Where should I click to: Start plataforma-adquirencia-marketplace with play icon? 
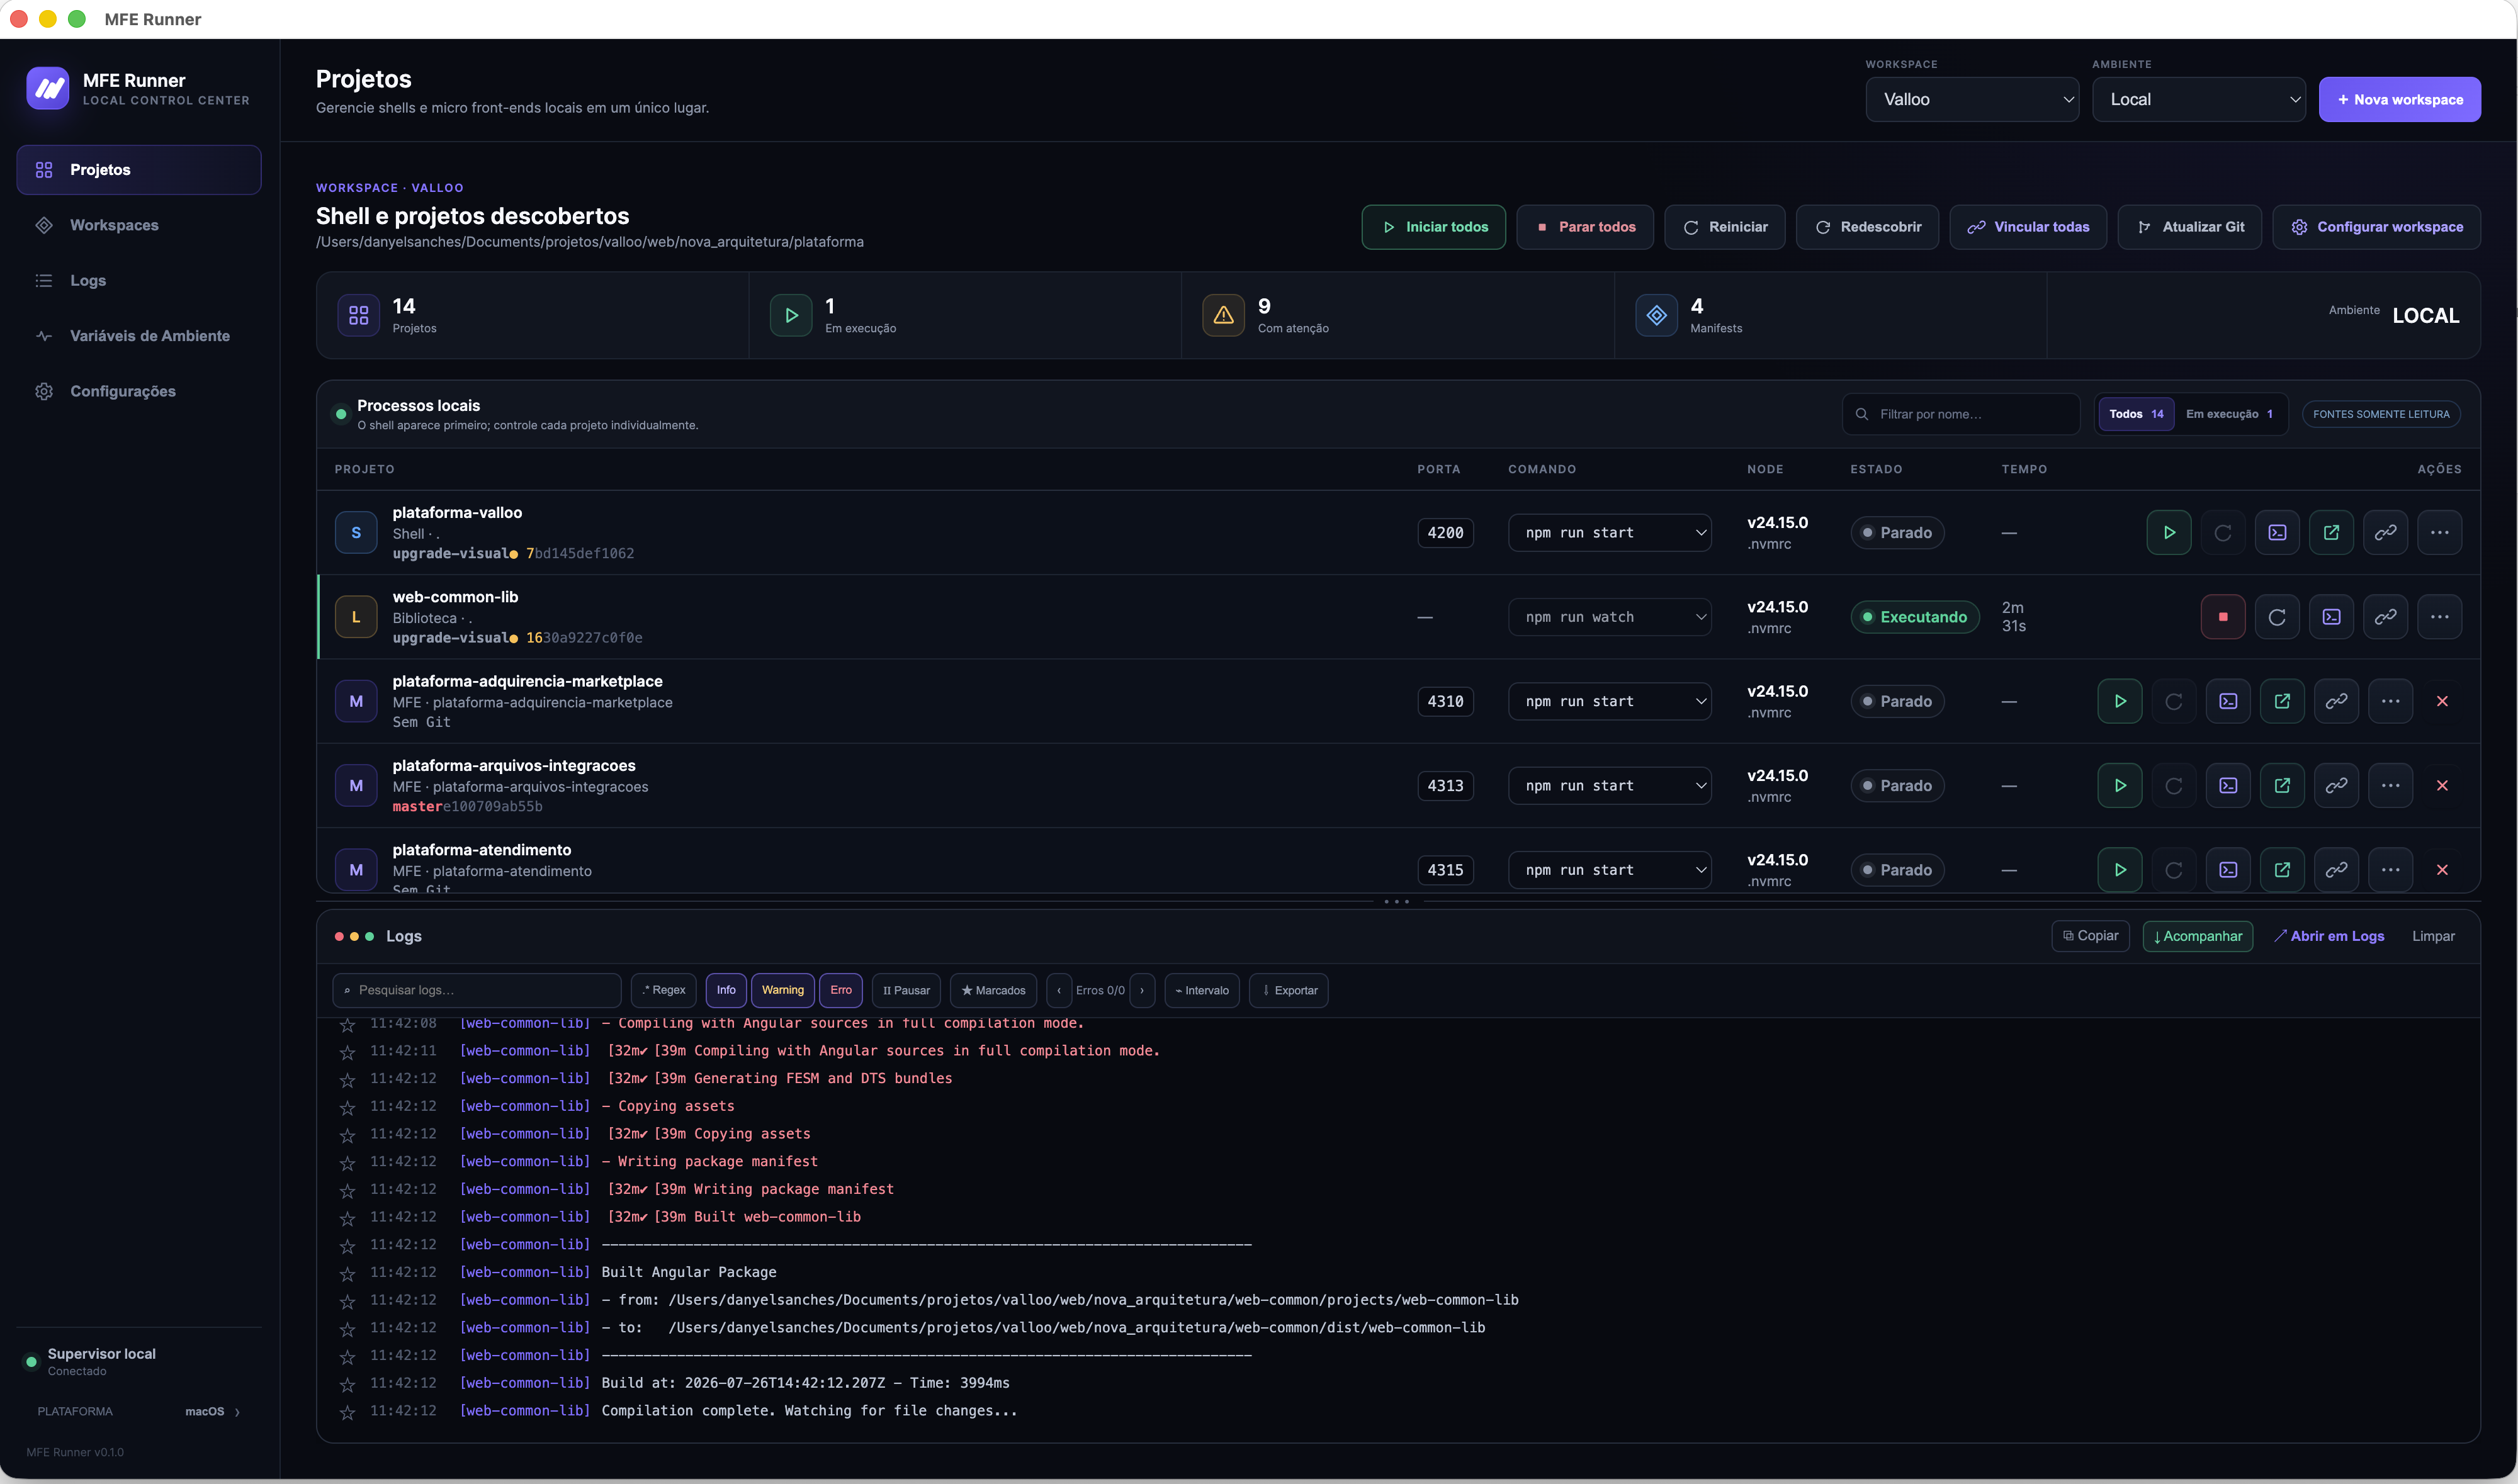pos(2119,701)
